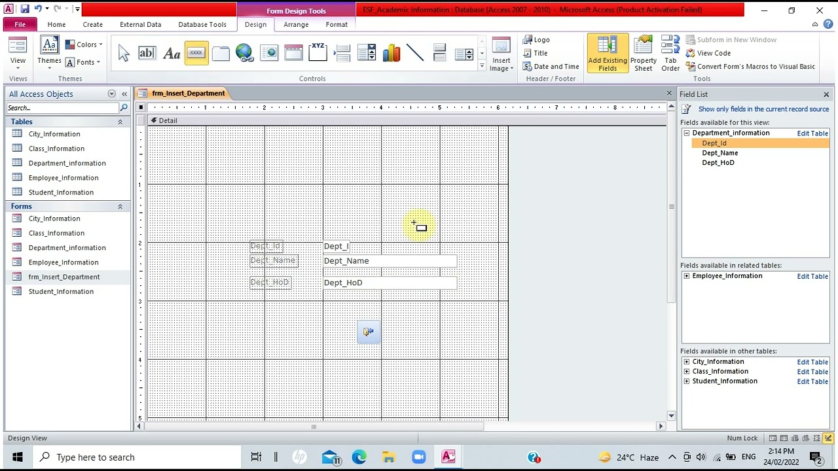Screen dimensions: 838x471
Task: Select the Toggle Button control tool
Action: tap(439, 54)
